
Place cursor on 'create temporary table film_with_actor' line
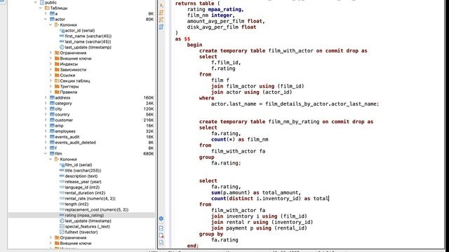283,50
